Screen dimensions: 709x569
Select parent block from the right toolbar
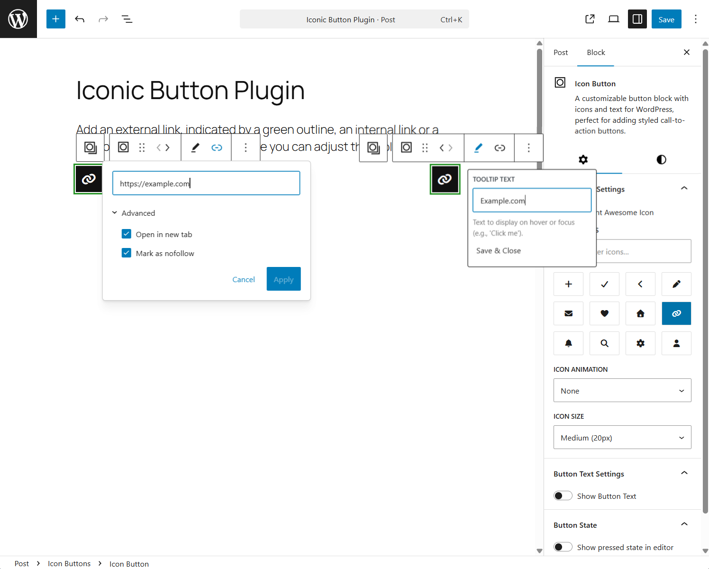[373, 147]
